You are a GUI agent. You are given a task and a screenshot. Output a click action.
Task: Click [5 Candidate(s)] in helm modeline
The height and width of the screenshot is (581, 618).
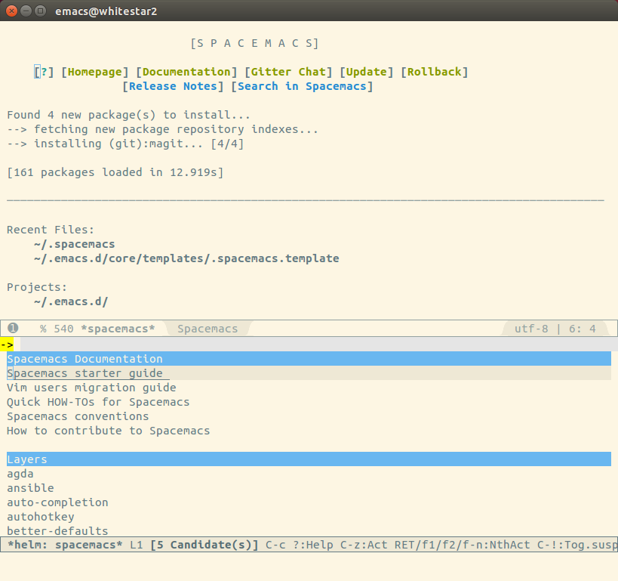pos(204,545)
